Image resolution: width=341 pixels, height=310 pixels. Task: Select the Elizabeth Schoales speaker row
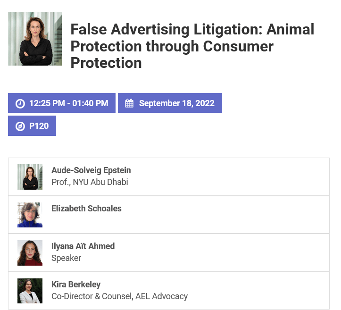point(212,215)
